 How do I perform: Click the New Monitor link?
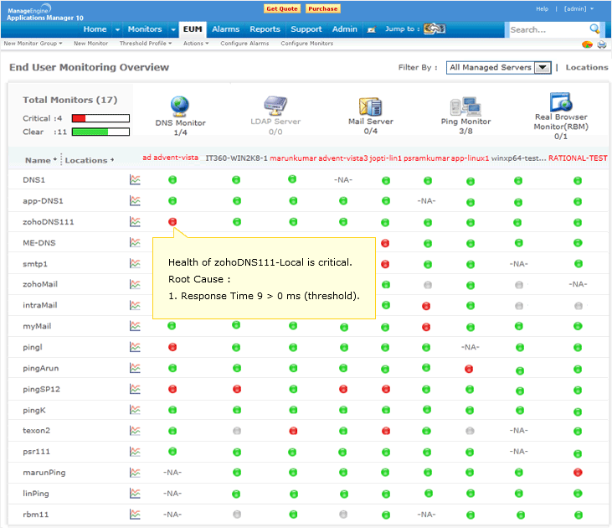pyautogui.click(x=90, y=44)
